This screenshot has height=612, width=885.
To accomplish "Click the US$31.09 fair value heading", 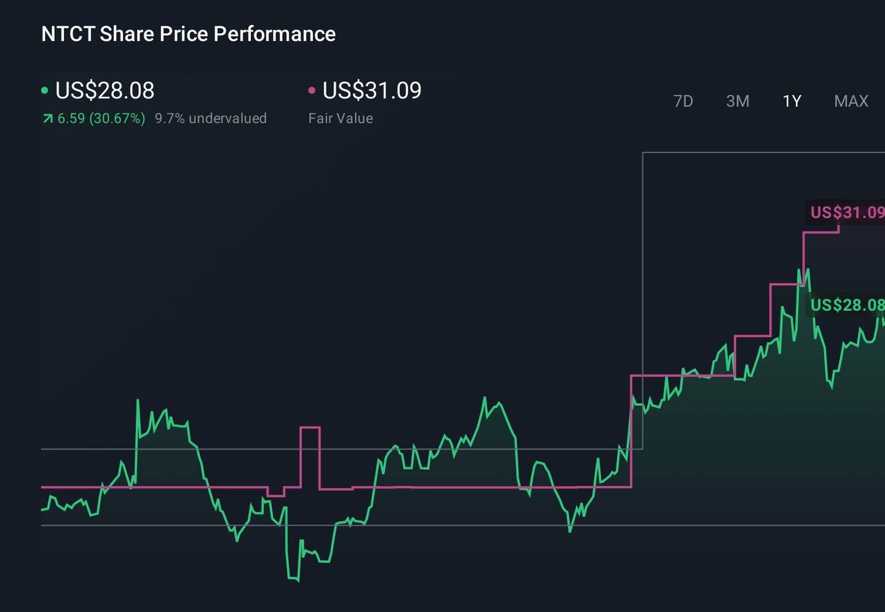I will 372,90.
